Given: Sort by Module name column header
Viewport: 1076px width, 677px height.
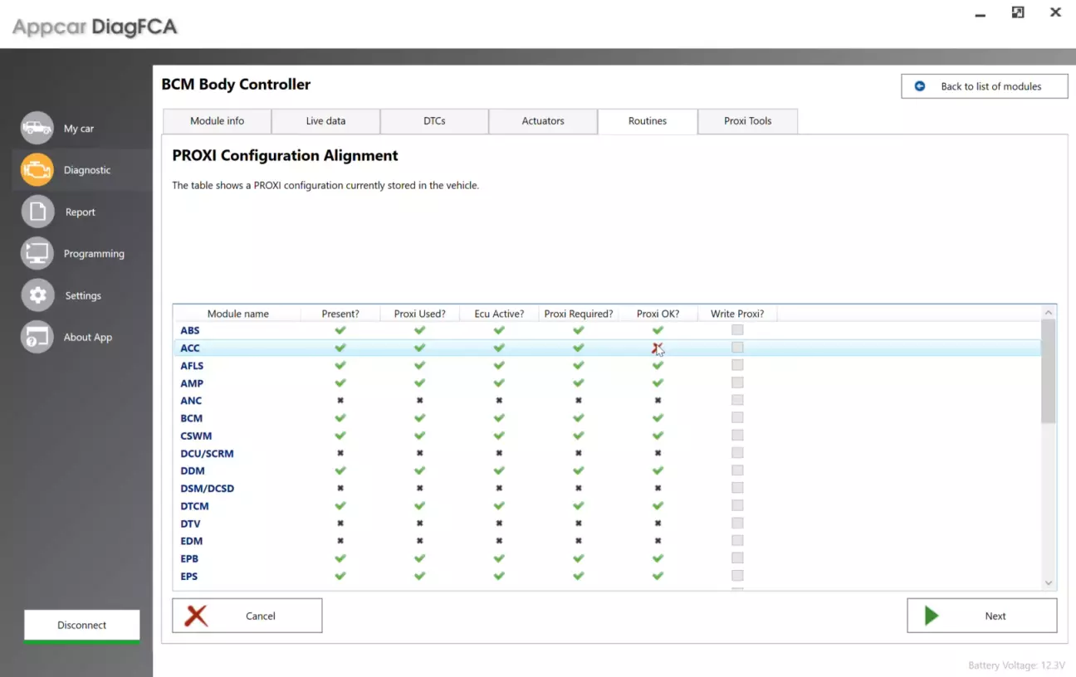Looking at the screenshot, I should click(237, 314).
